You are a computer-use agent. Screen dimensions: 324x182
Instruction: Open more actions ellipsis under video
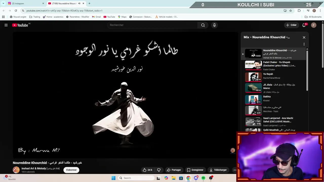(x=235, y=170)
